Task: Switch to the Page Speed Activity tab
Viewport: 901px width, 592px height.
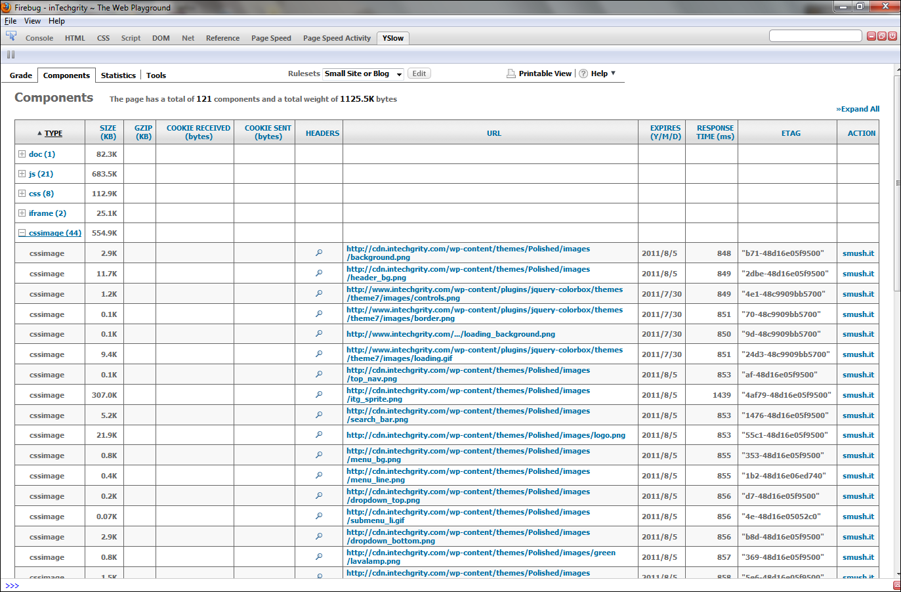Action: pyautogui.click(x=337, y=38)
